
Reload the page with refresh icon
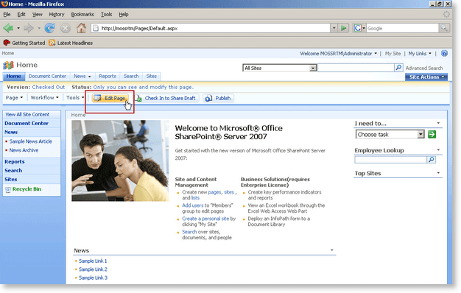point(49,28)
